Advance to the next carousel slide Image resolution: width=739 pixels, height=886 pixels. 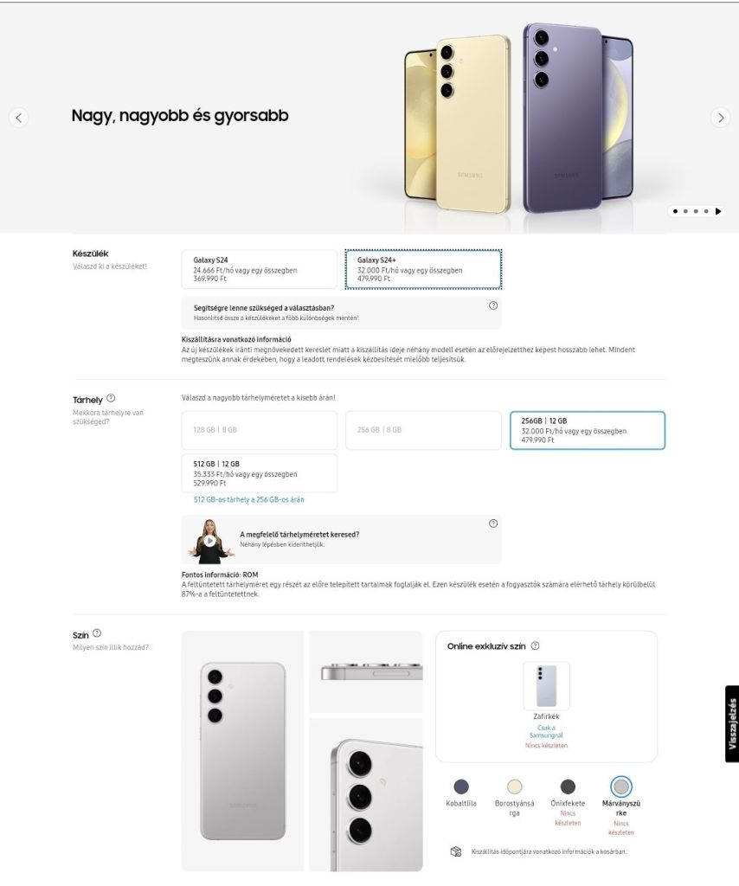click(x=720, y=118)
